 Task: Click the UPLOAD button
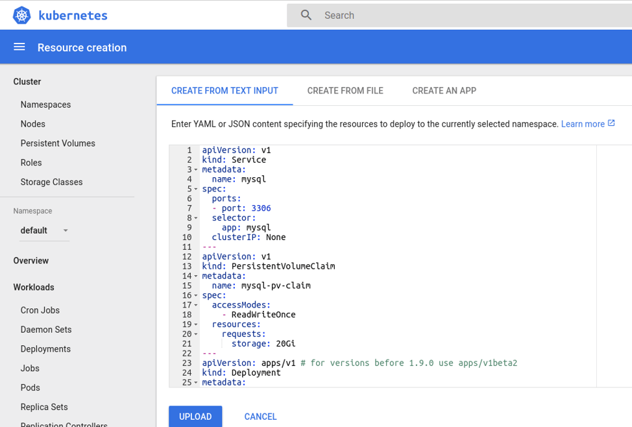click(195, 416)
